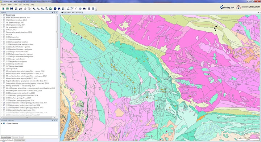This screenshot has width=261, height=142.
Task: Select the Zoom In magnifier tool
Action: (x=34, y=9)
